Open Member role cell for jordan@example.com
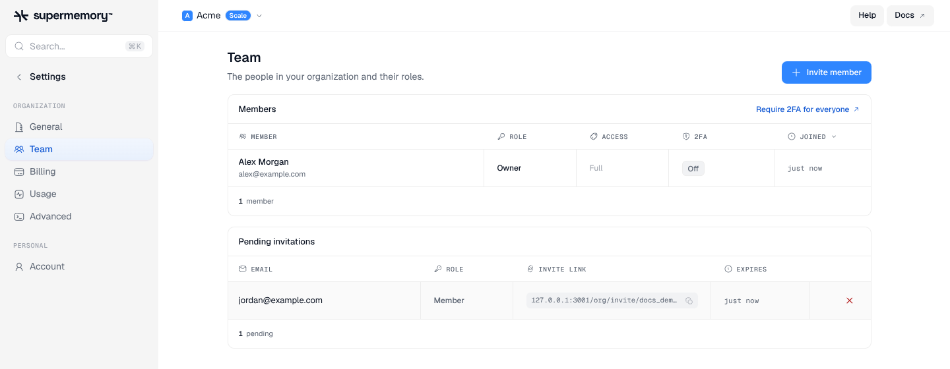Screen dimensions: 950x369 [467, 300]
